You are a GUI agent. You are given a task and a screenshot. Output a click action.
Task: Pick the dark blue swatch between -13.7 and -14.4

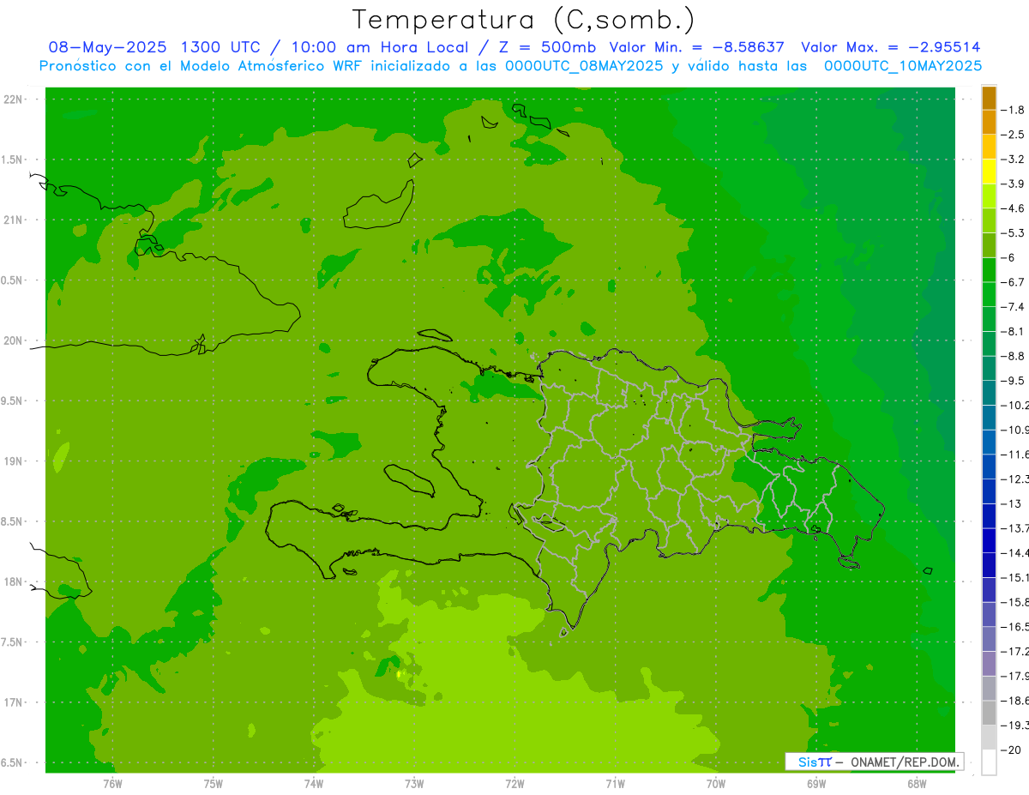(x=990, y=540)
